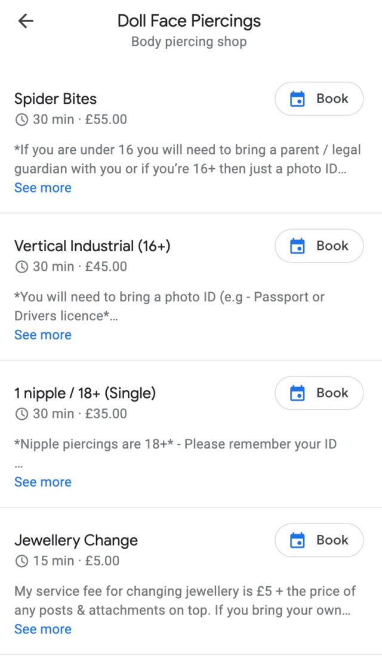Click the calendar icon for Jewellery Change booking
This screenshot has width=382, height=656.
pyautogui.click(x=297, y=540)
